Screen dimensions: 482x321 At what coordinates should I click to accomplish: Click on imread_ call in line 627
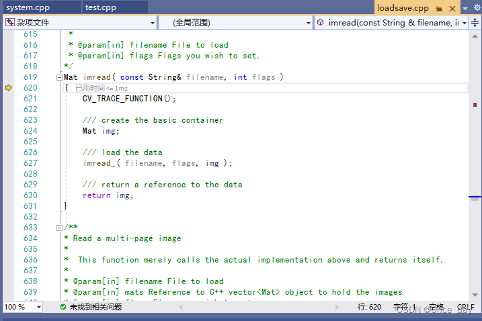coord(99,163)
